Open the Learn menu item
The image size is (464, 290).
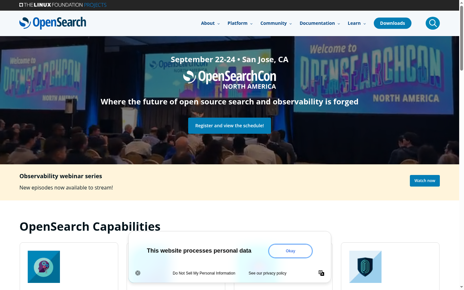(x=354, y=23)
